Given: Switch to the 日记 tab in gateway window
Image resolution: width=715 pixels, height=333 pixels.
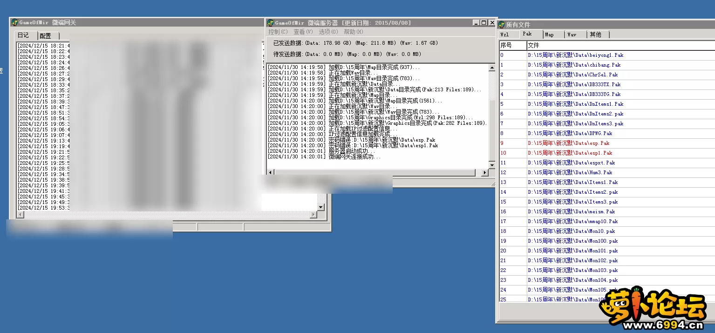Looking at the screenshot, I should pyautogui.click(x=25, y=35).
